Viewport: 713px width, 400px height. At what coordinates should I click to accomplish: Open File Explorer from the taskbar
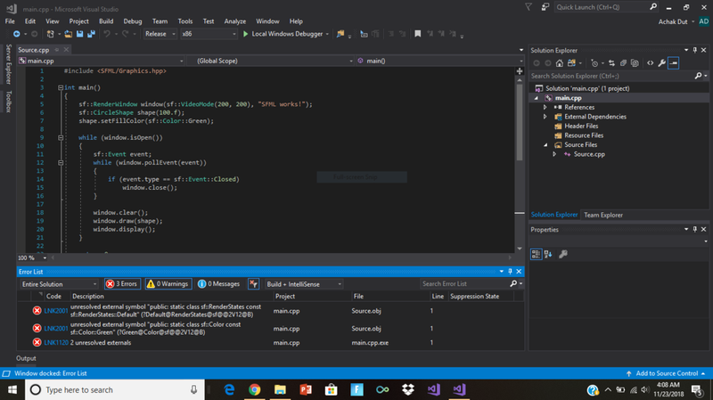(x=280, y=389)
